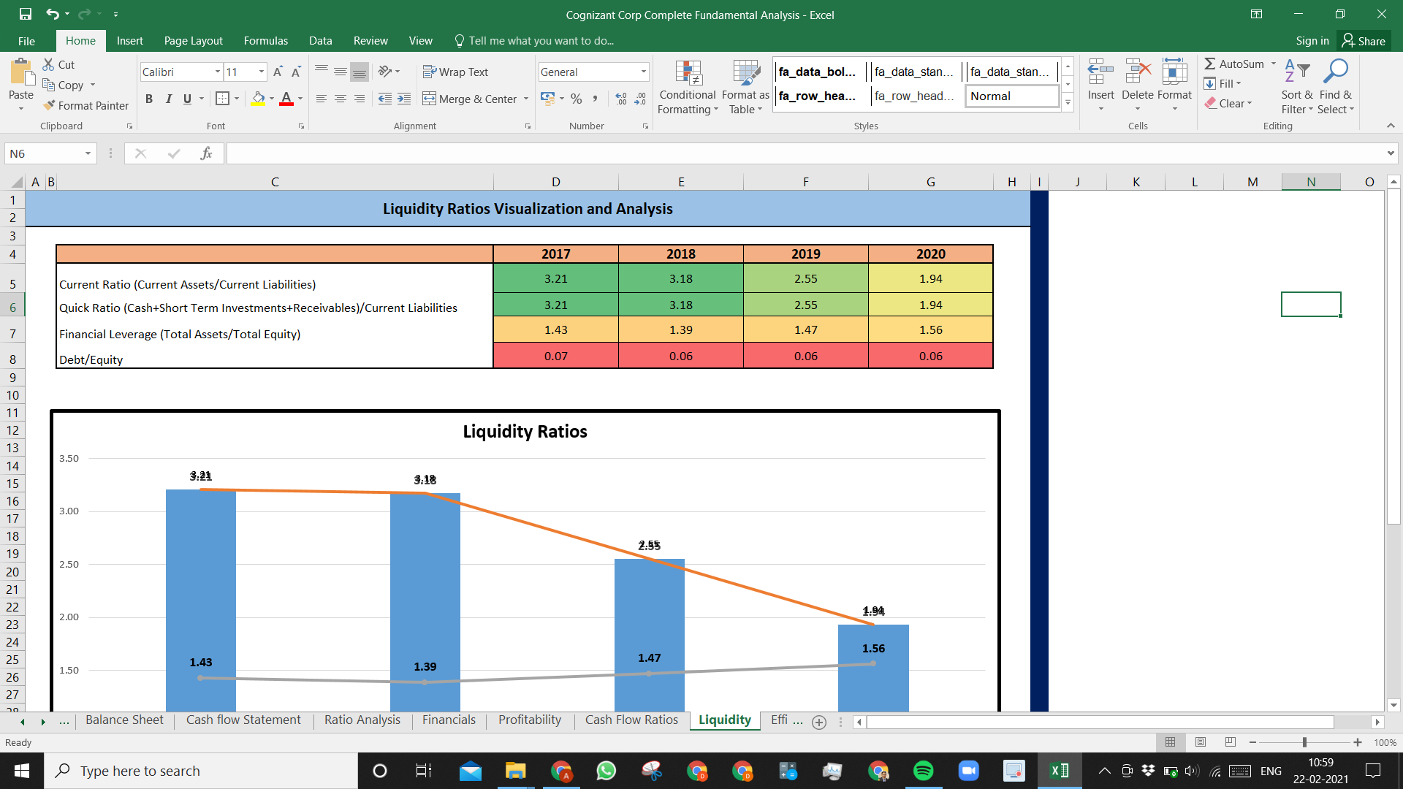The image size is (1403, 789).
Task: Toggle Center horizontal alignment
Action: (340, 99)
